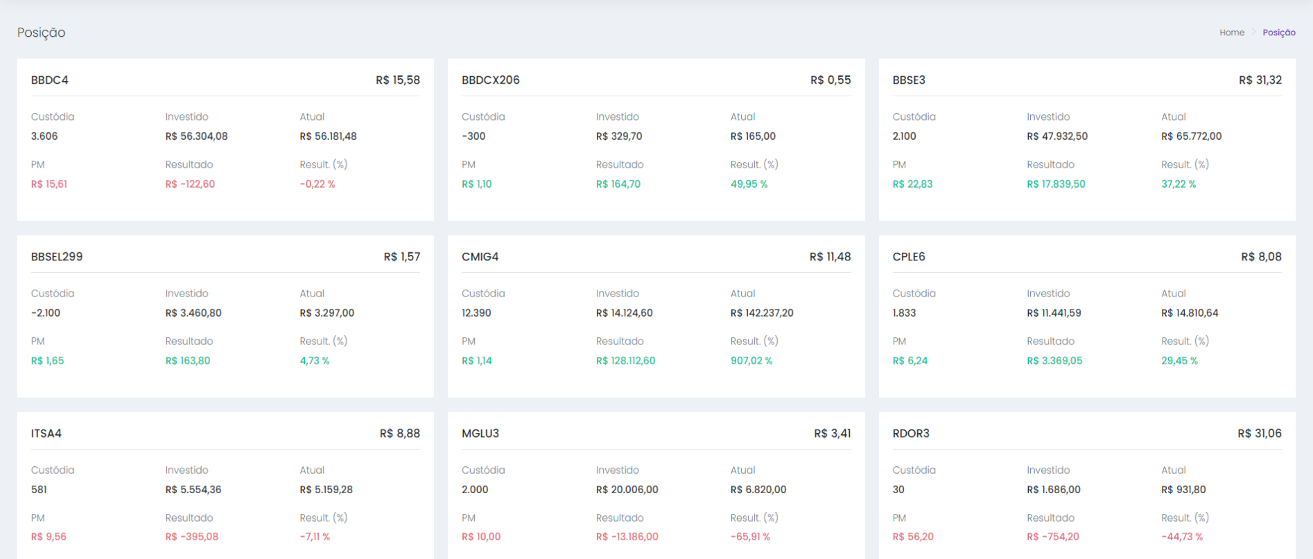The image size is (1313, 559).
Task: Click RDOR3 invested value R$ 1.686,00
Action: [1054, 490]
